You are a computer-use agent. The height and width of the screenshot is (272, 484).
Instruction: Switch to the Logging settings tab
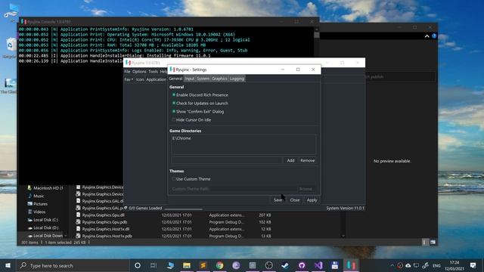[x=237, y=79]
